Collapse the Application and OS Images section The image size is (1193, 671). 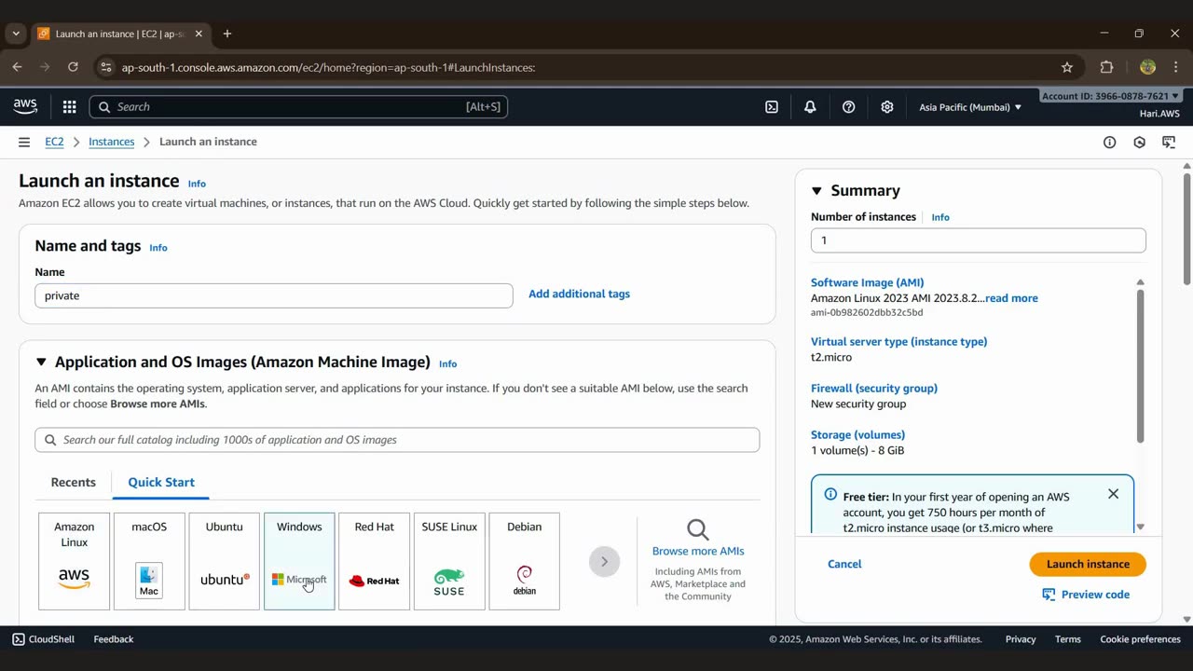[41, 363]
